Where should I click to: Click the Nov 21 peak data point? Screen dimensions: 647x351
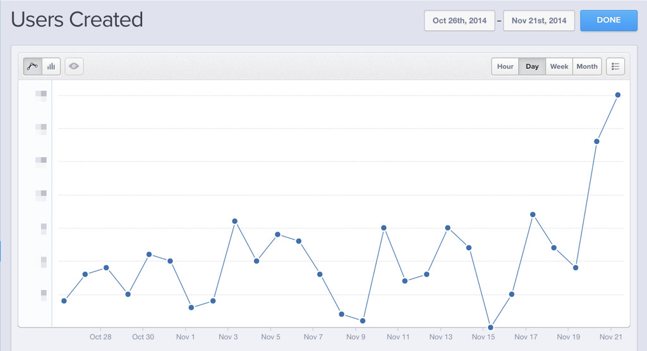coord(618,95)
